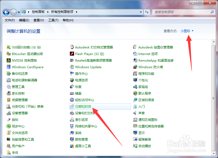Open the NVIDIA 控制面板 icon
218x158 pixels.
pos(9,60)
